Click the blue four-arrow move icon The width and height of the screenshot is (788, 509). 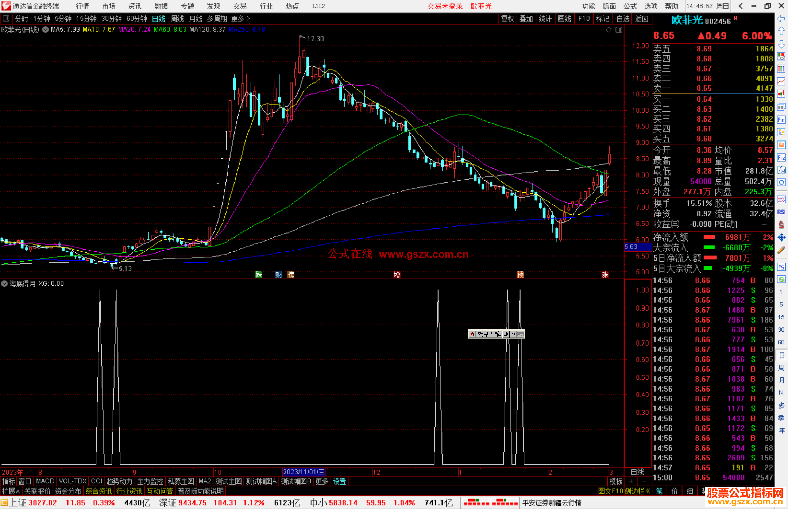[x=781, y=238]
